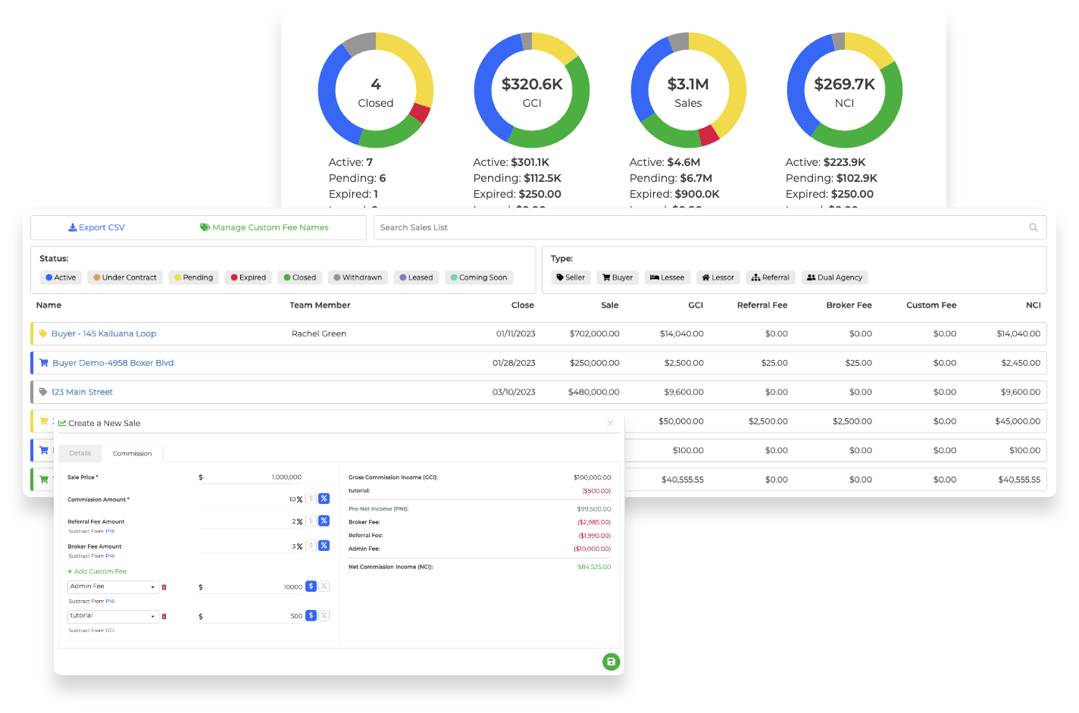Click the tag icon of Buyer - 145 Kailuana Loop
Viewport: 1079px width, 713px height.
coord(43,333)
